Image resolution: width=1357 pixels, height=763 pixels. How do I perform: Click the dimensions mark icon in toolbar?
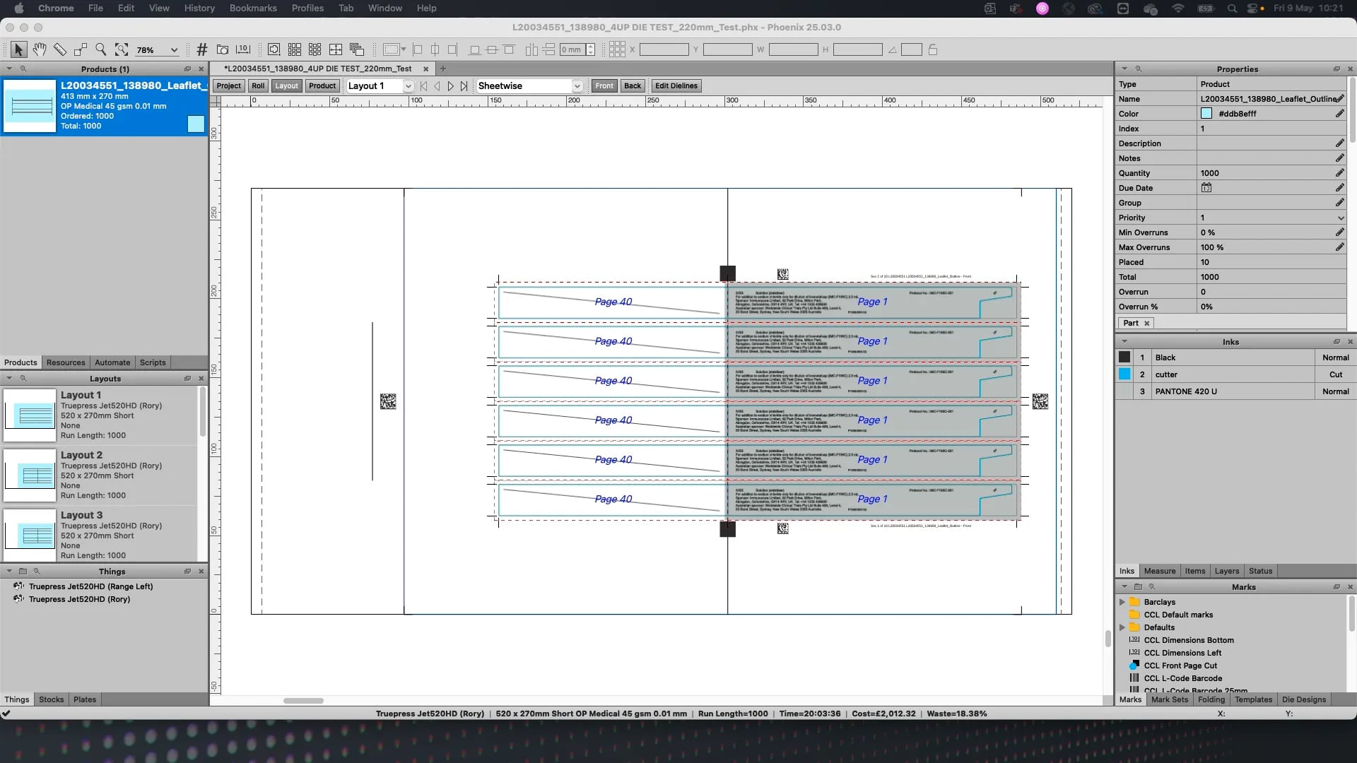(x=243, y=49)
